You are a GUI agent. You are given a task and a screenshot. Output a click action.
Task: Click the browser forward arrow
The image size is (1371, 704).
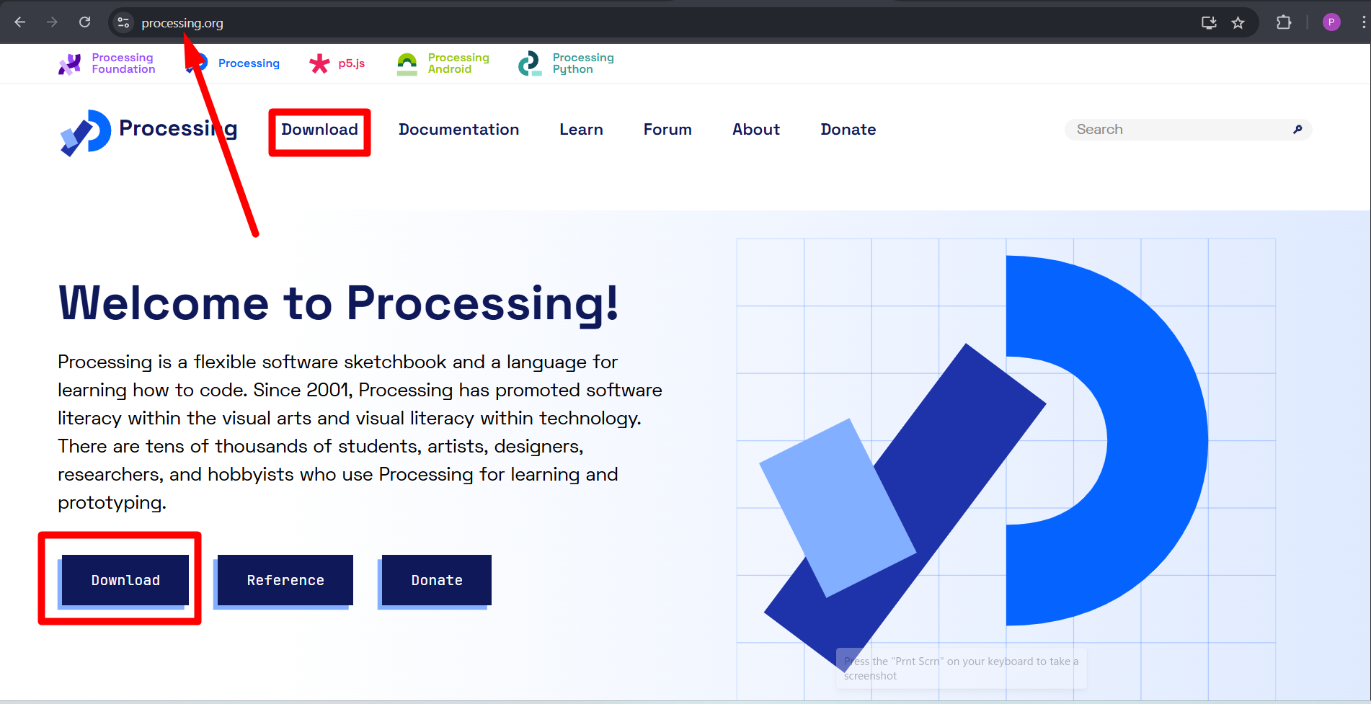52,22
